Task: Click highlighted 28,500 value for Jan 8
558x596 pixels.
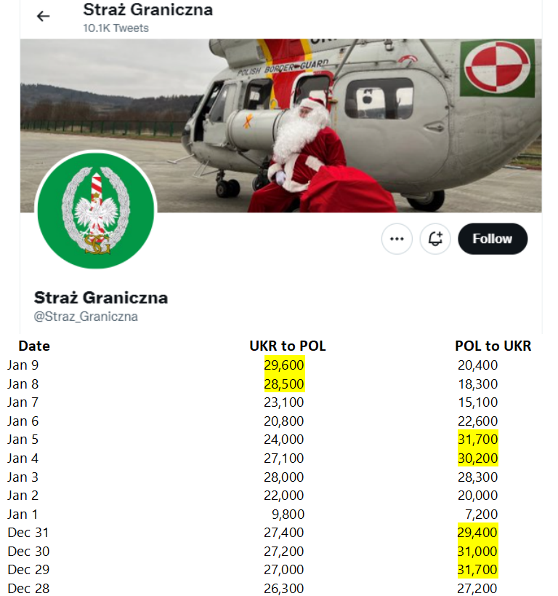Action: pyautogui.click(x=284, y=384)
